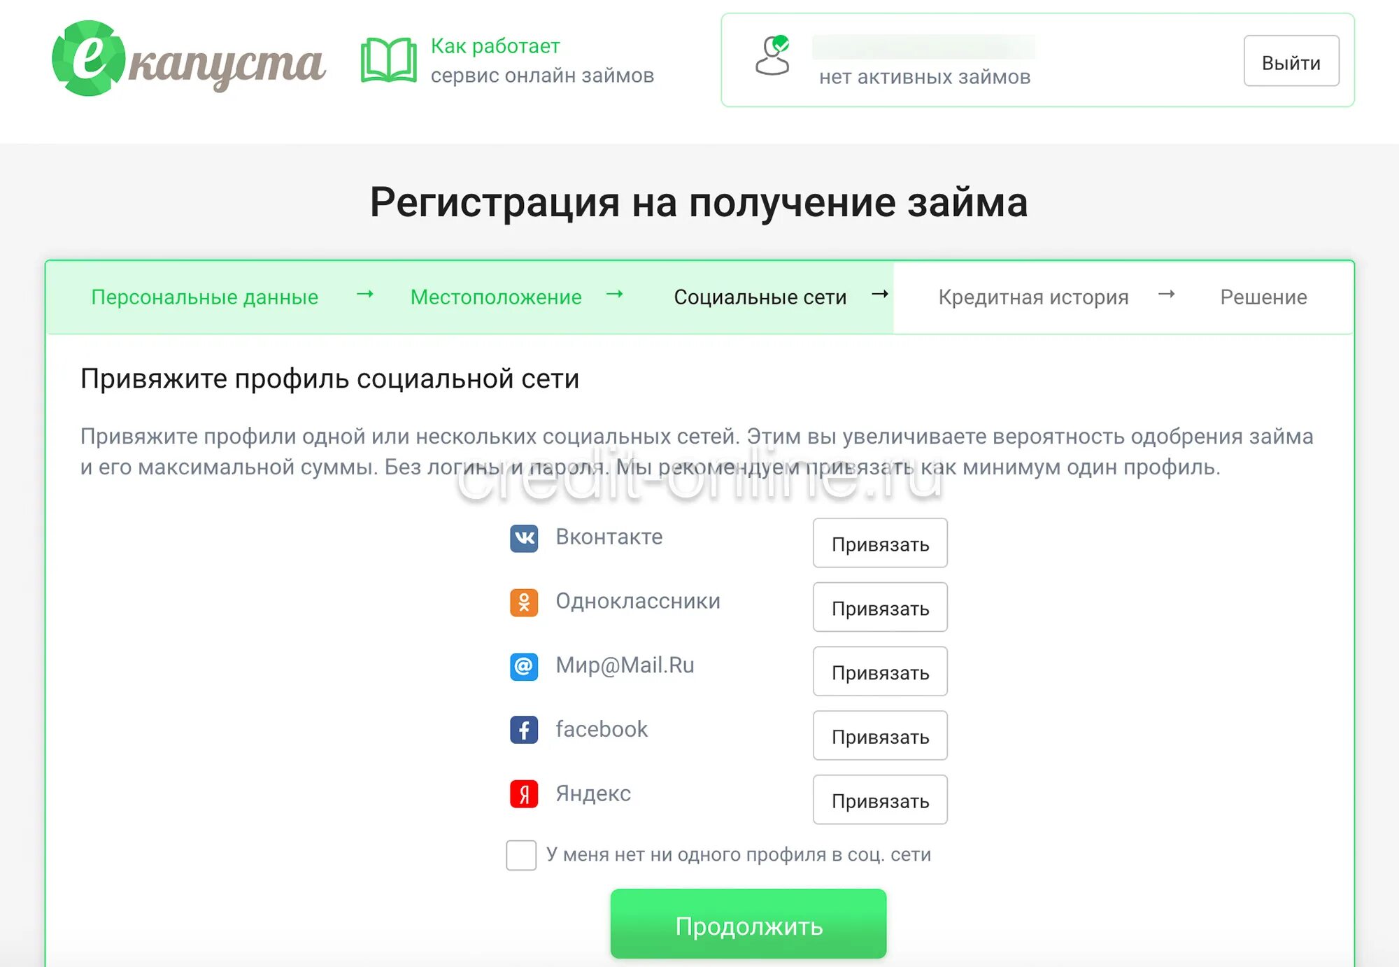Screen dimensions: 1399x967
Task: Open the Кредитная история step
Action: 1033,297
